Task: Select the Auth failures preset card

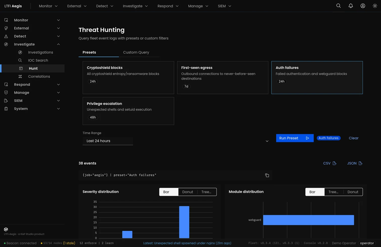Action: pos(317,77)
